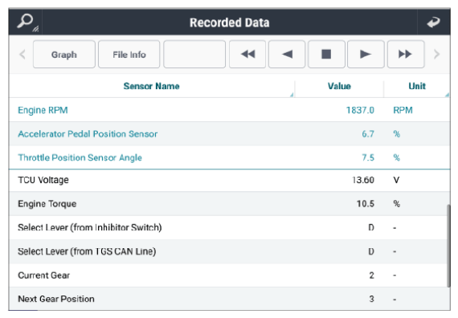Click the 10.5 engine torque value

(x=366, y=204)
